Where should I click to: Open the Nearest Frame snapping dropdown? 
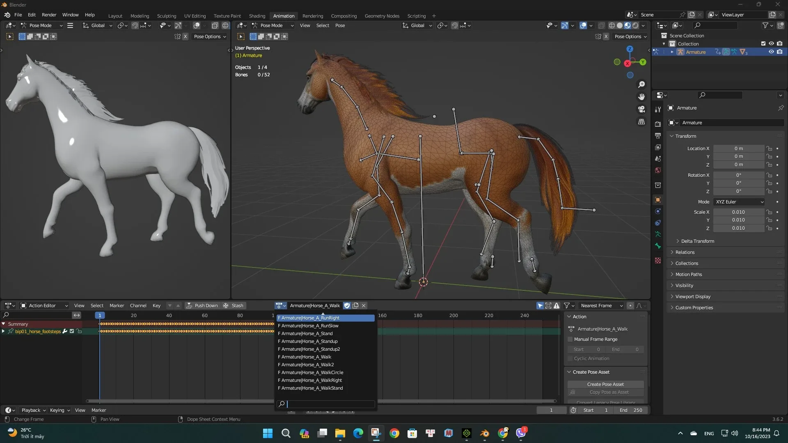click(601, 306)
